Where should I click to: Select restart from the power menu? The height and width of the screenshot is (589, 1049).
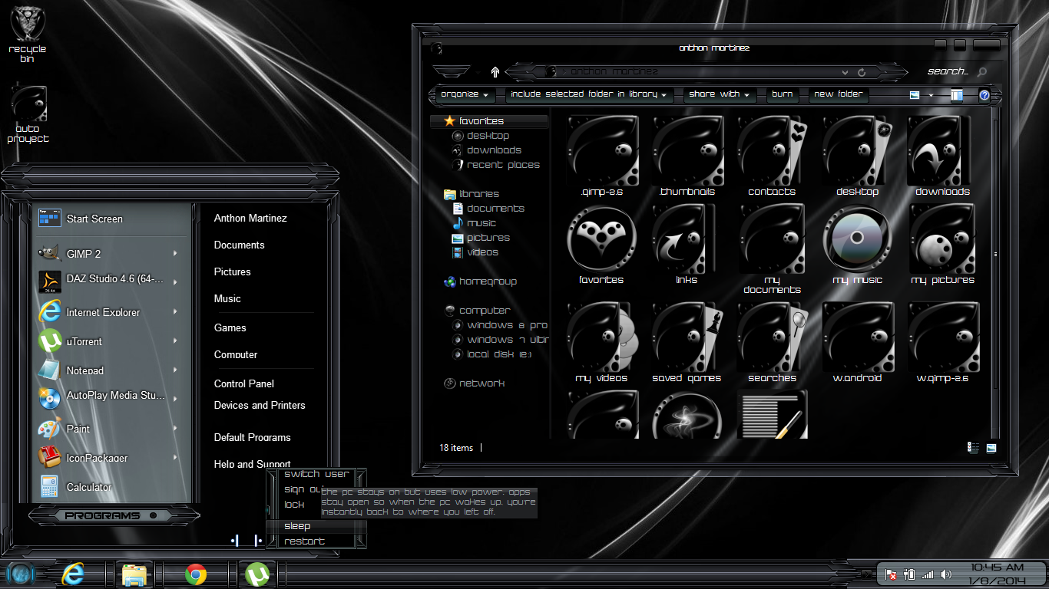[305, 541]
